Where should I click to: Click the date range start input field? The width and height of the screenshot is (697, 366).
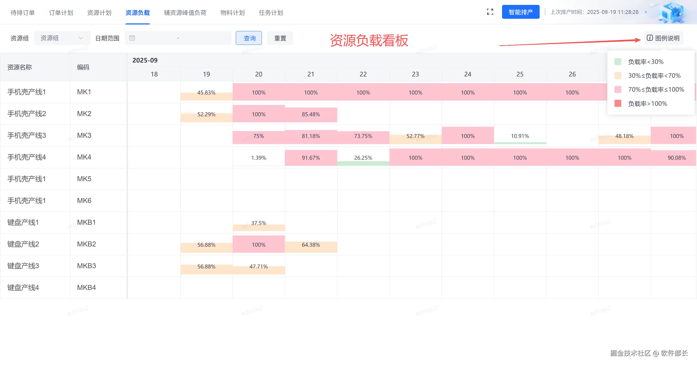click(155, 38)
